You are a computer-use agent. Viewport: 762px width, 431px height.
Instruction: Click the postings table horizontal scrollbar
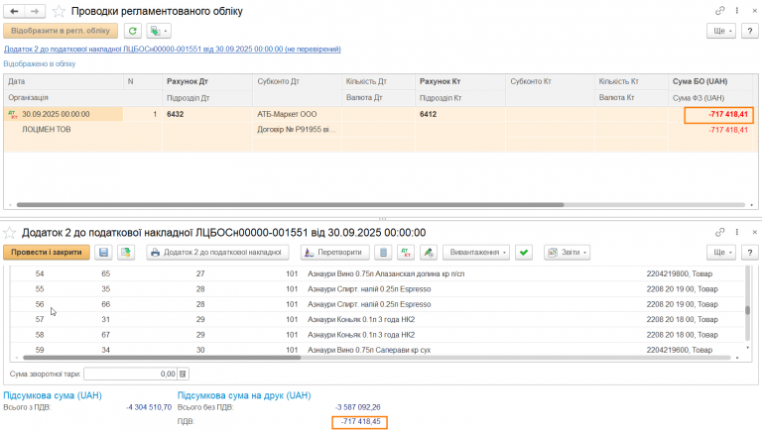tap(290, 205)
